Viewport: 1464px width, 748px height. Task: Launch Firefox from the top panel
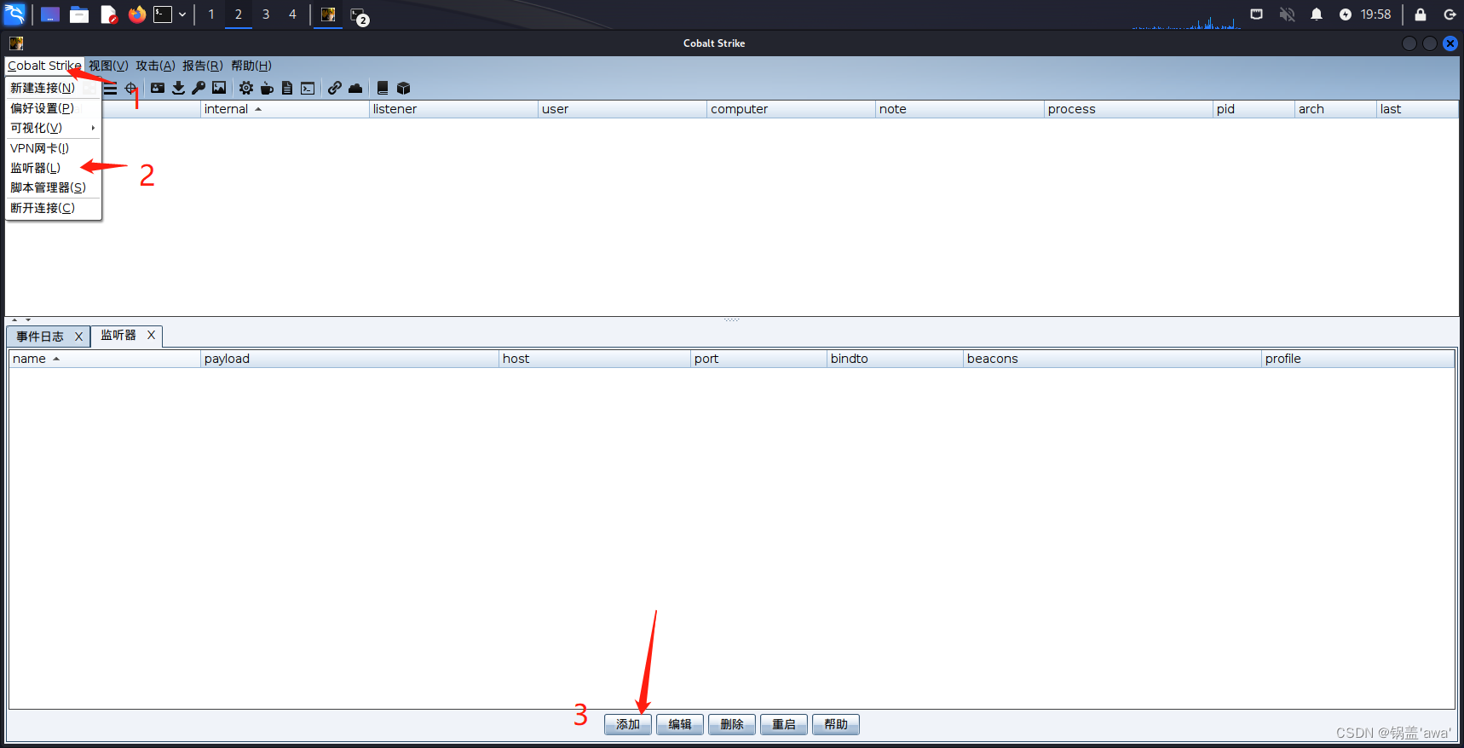coord(136,14)
